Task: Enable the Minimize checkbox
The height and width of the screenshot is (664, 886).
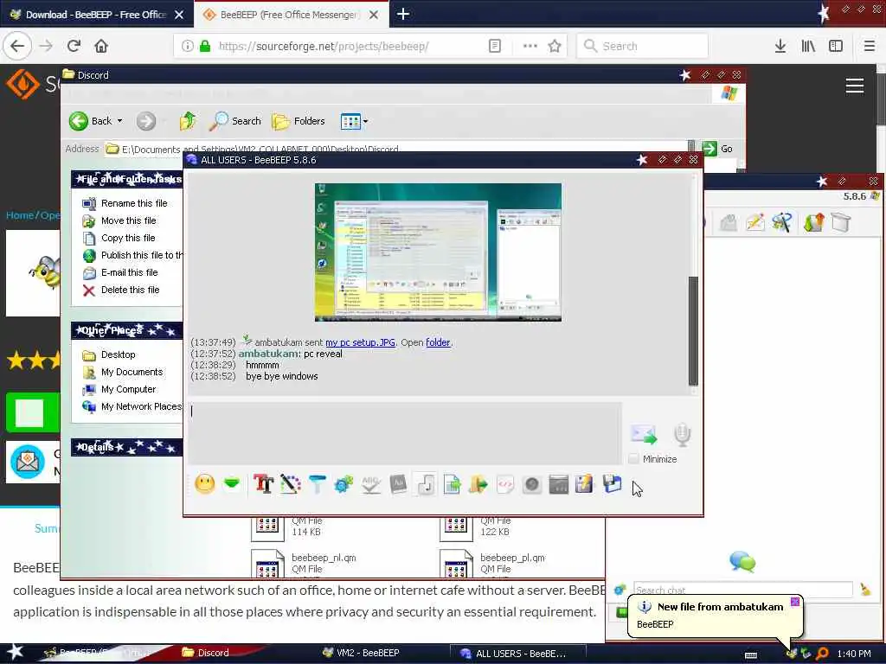Action: tap(633, 459)
